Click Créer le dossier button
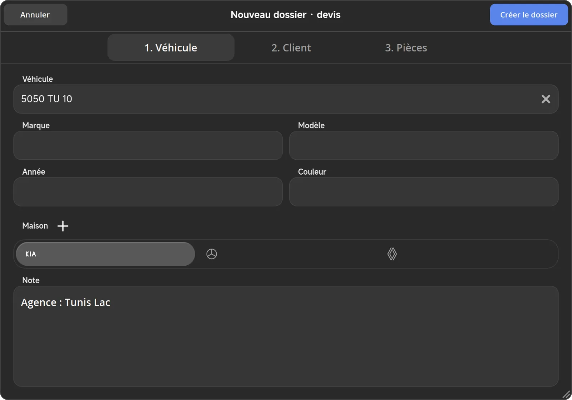The image size is (572, 400). [529, 15]
